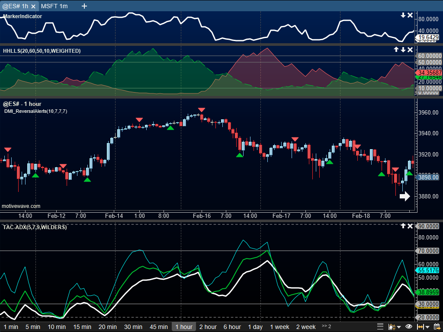443x332 pixels.
Task: Toggle study visibility with the eye icon
Action: (408, 326)
